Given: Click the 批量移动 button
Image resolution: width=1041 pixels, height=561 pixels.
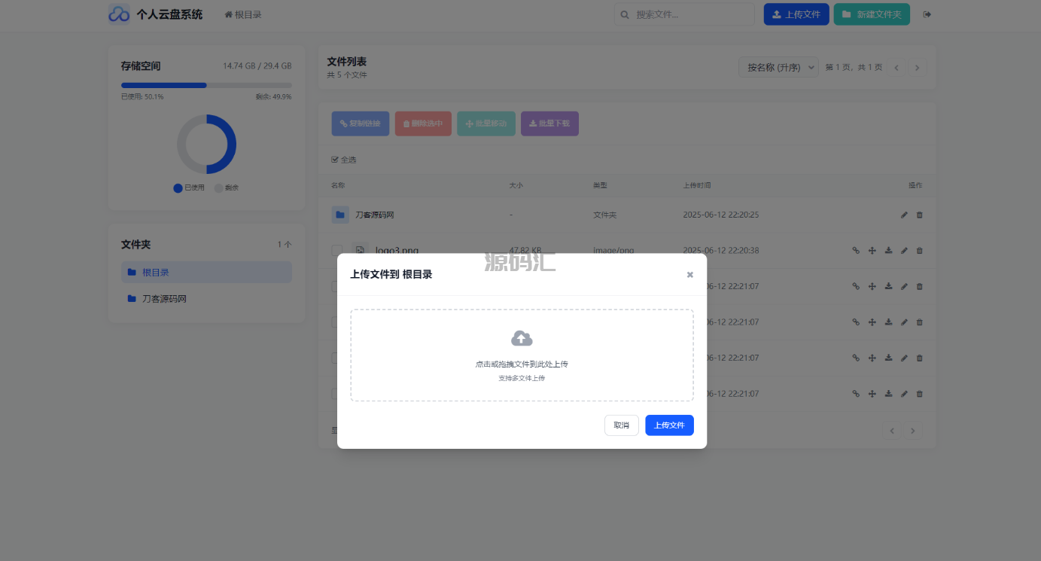Looking at the screenshot, I should click(486, 123).
